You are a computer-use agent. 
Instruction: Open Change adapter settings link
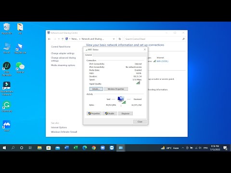pyautogui.click(x=63, y=53)
